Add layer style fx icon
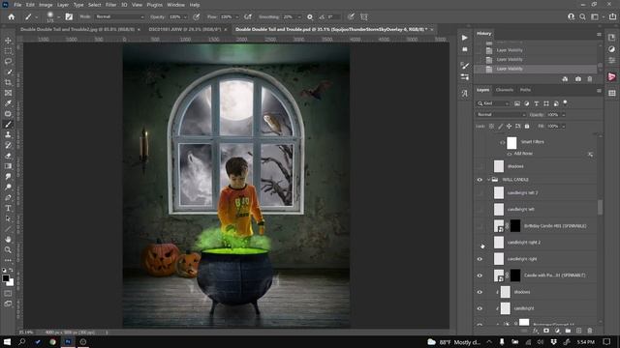The height and width of the screenshot is (348, 620). [536, 331]
